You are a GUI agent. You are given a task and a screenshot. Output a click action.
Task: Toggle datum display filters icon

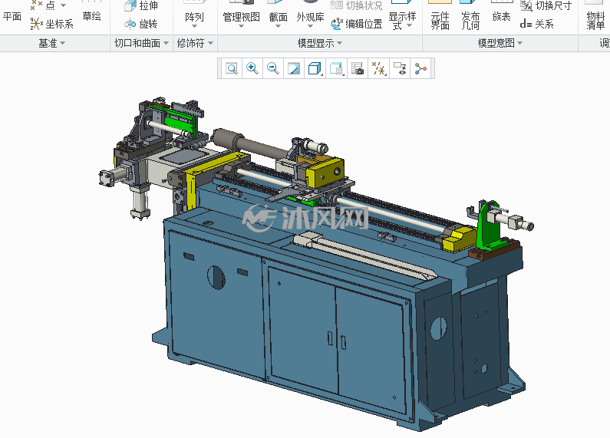pyautogui.click(x=378, y=69)
